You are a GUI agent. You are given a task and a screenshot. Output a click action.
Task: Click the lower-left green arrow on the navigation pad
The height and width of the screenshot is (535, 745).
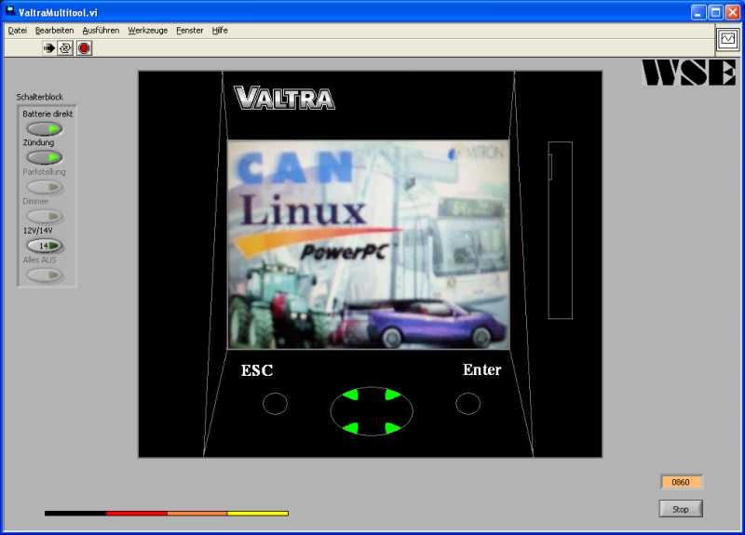pos(351,428)
